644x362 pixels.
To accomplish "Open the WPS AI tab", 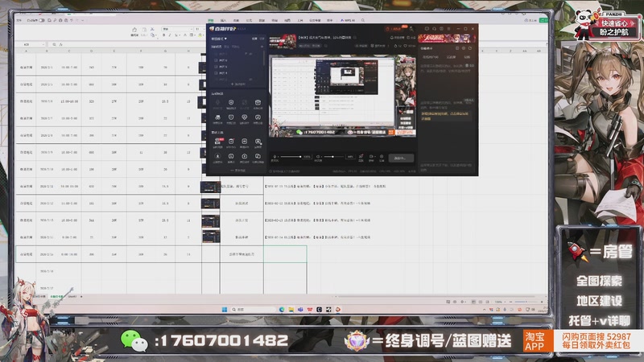I will pyautogui.click(x=348, y=21).
